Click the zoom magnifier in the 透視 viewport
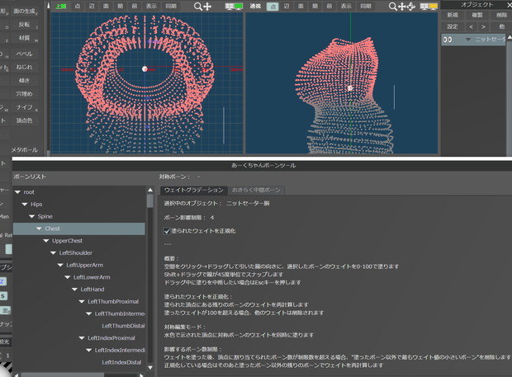This screenshot has width=512, height=377. (x=392, y=7)
